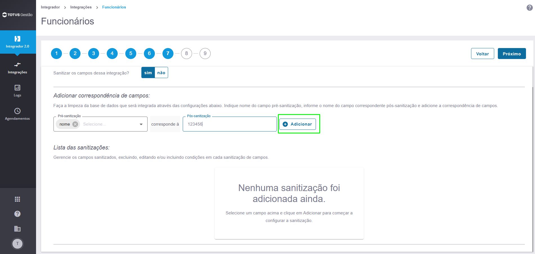The width and height of the screenshot is (535, 254).
Task: Remove the 'nome' chip from Pré-sanitização
Action: (x=75, y=124)
